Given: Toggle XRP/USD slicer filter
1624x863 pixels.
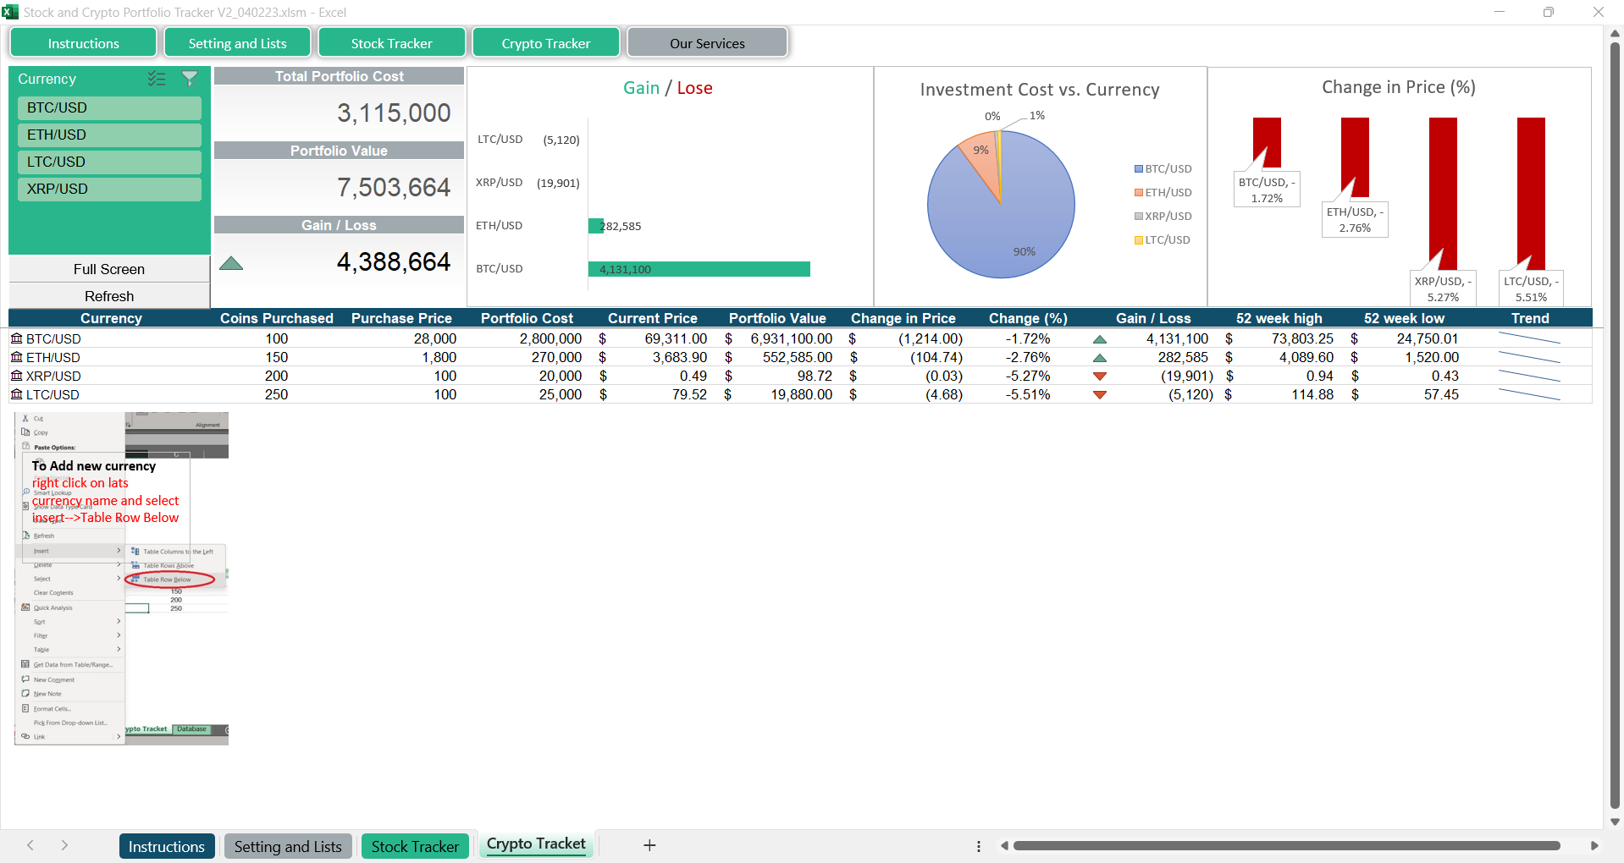Looking at the screenshot, I should 109,189.
